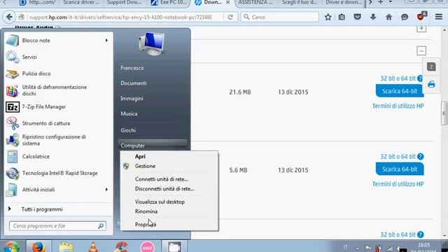Screen dimensions: 448x252
Task: Open Strumento di cattura
Action: click(x=59, y=123)
